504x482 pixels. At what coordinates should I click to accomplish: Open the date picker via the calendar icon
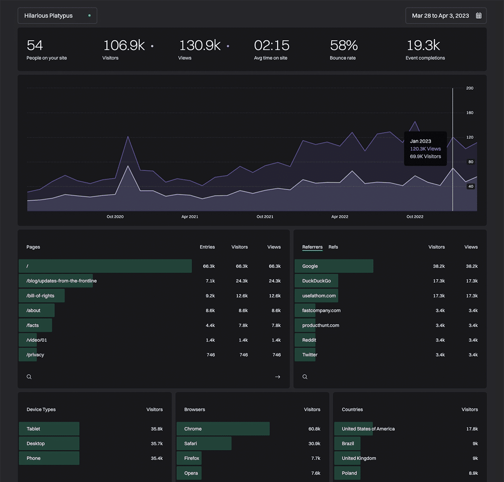(x=480, y=16)
